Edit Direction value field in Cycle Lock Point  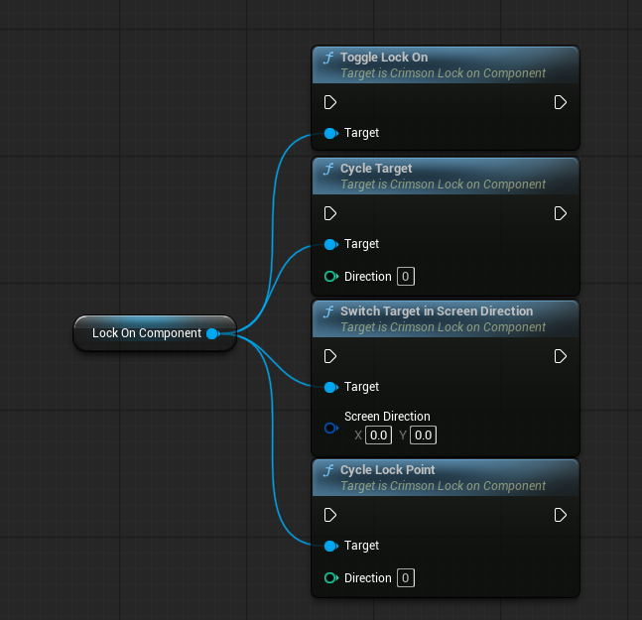406,578
